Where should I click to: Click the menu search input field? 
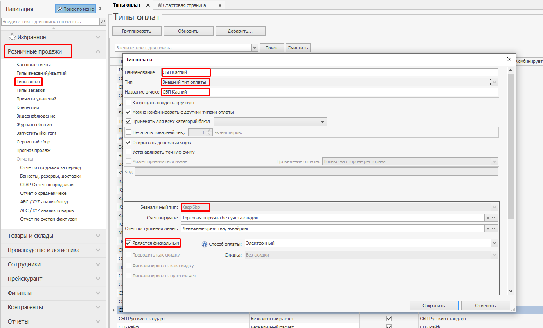pos(51,22)
